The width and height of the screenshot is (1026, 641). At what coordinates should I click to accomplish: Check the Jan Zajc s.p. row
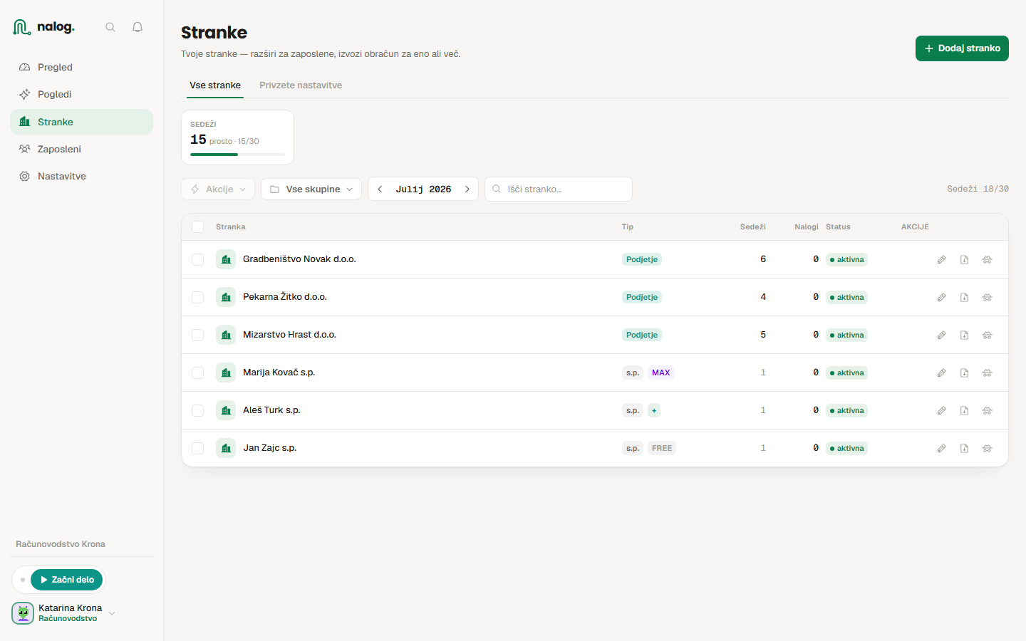[x=198, y=448]
